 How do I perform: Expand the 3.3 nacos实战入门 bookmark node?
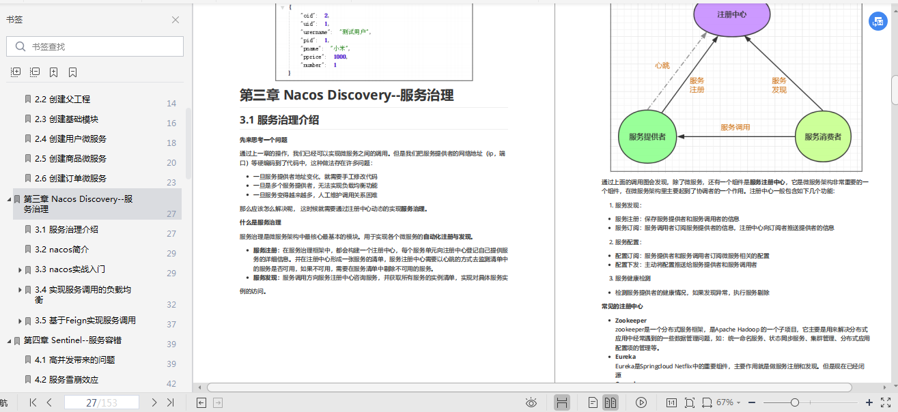20,269
